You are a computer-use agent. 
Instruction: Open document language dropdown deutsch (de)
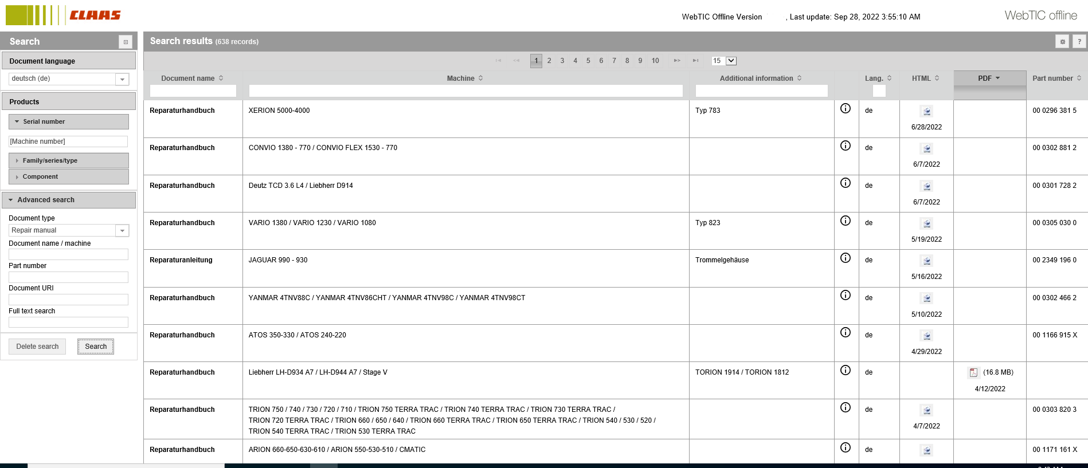coord(122,79)
